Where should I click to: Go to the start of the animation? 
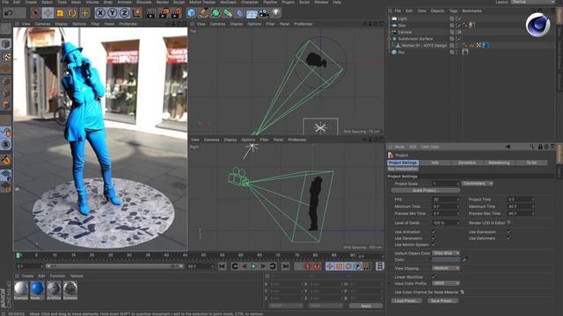pyautogui.click(x=223, y=266)
